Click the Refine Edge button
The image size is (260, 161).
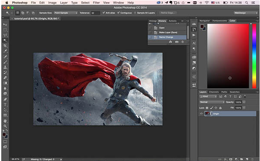coord(168,13)
